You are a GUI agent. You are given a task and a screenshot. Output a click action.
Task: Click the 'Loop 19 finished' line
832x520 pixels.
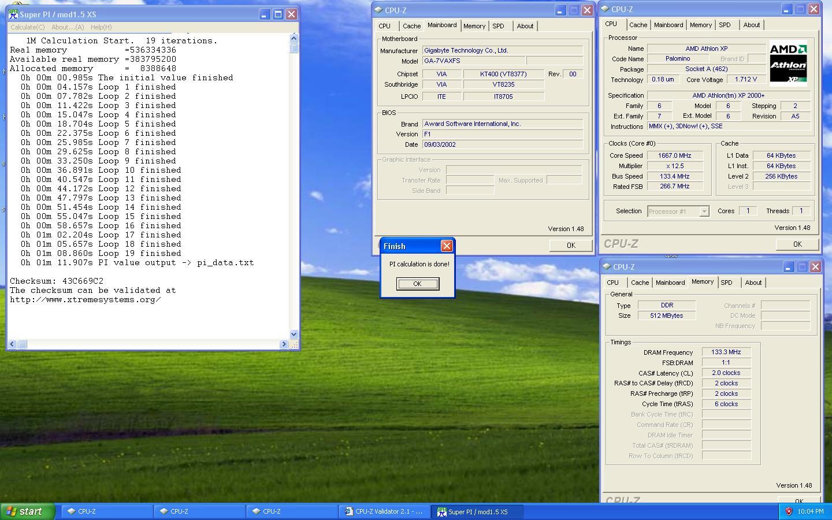101,253
